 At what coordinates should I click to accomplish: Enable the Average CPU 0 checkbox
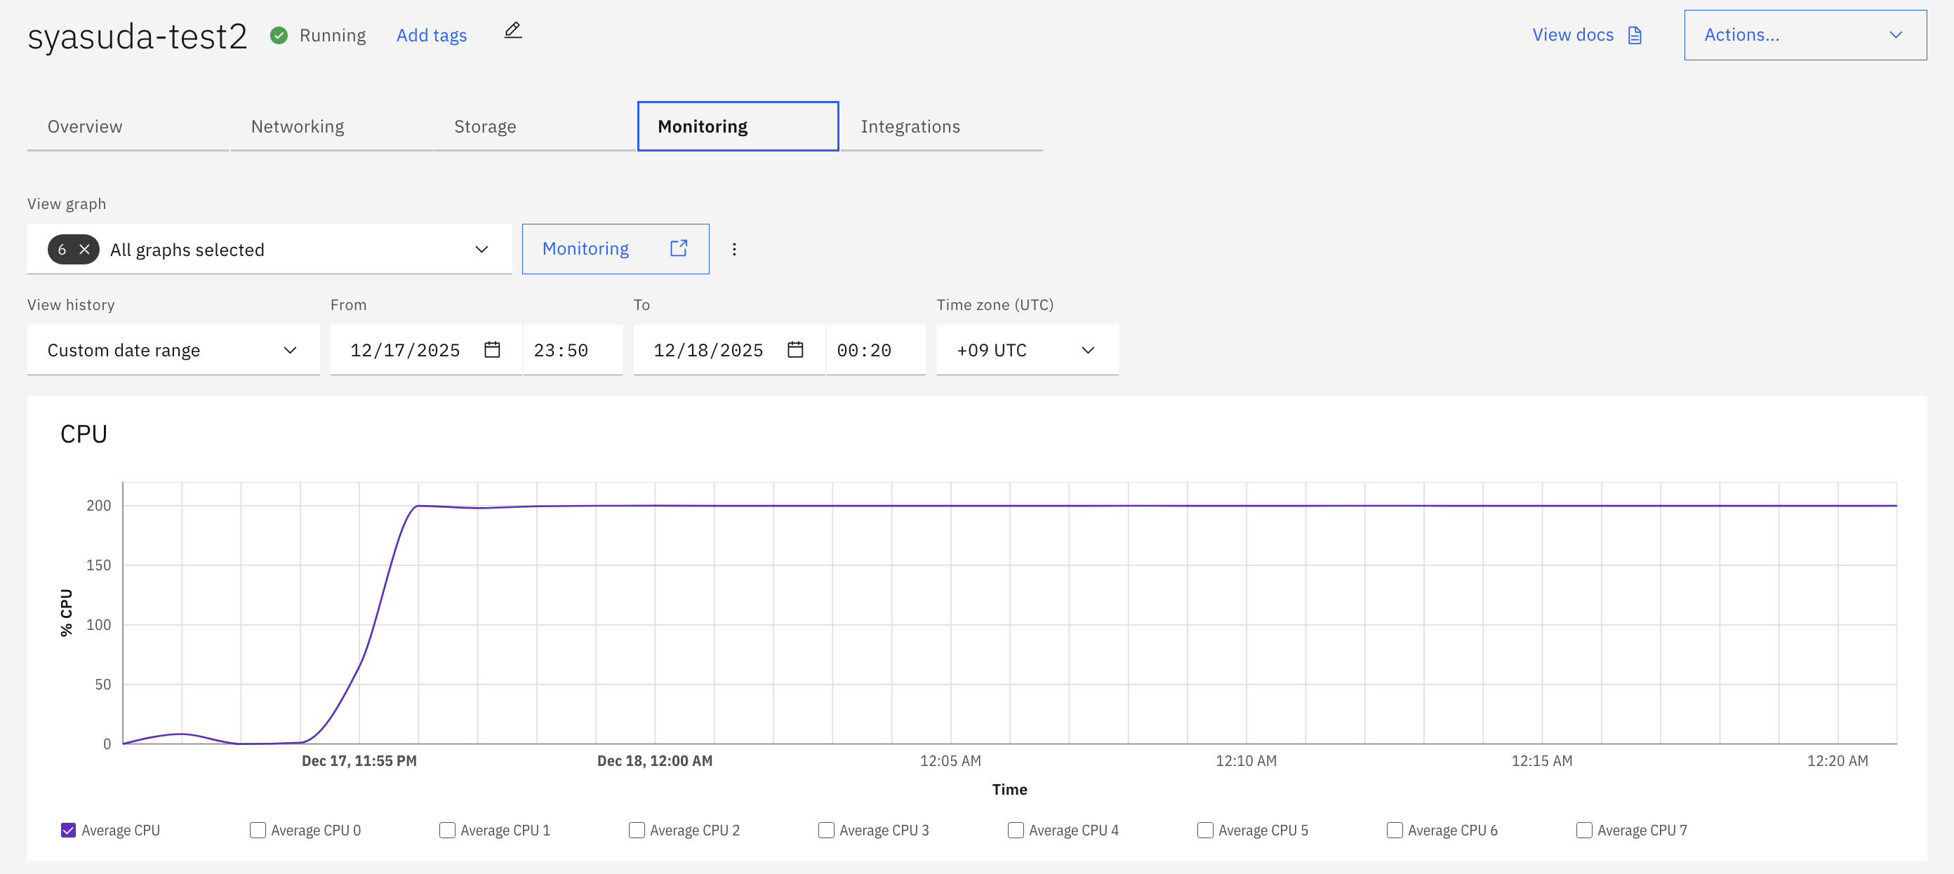[x=258, y=830]
